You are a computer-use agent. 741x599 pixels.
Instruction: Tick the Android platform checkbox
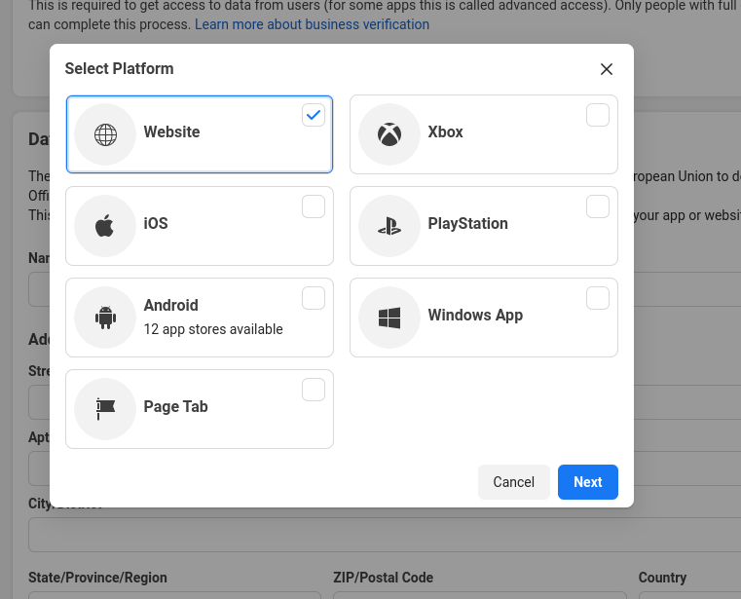pyautogui.click(x=314, y=298)
